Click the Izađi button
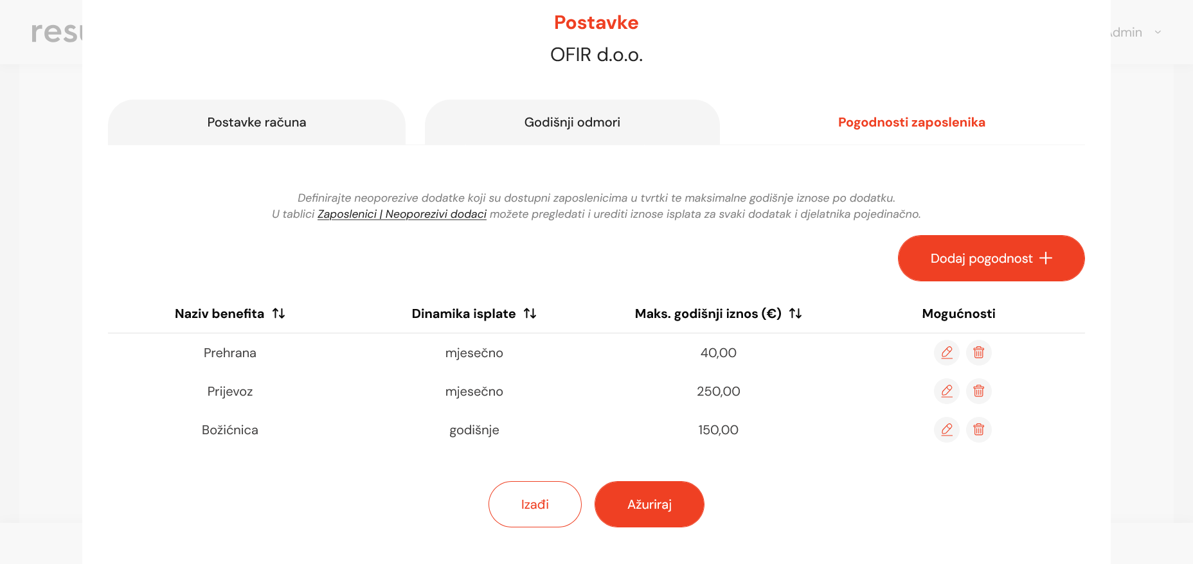Viewport: 1193px width, 564px height. pos(535,504)
